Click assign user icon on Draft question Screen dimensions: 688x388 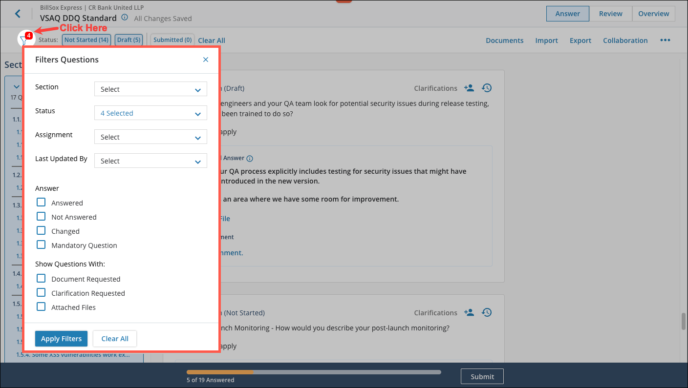(x=469, y=88)
